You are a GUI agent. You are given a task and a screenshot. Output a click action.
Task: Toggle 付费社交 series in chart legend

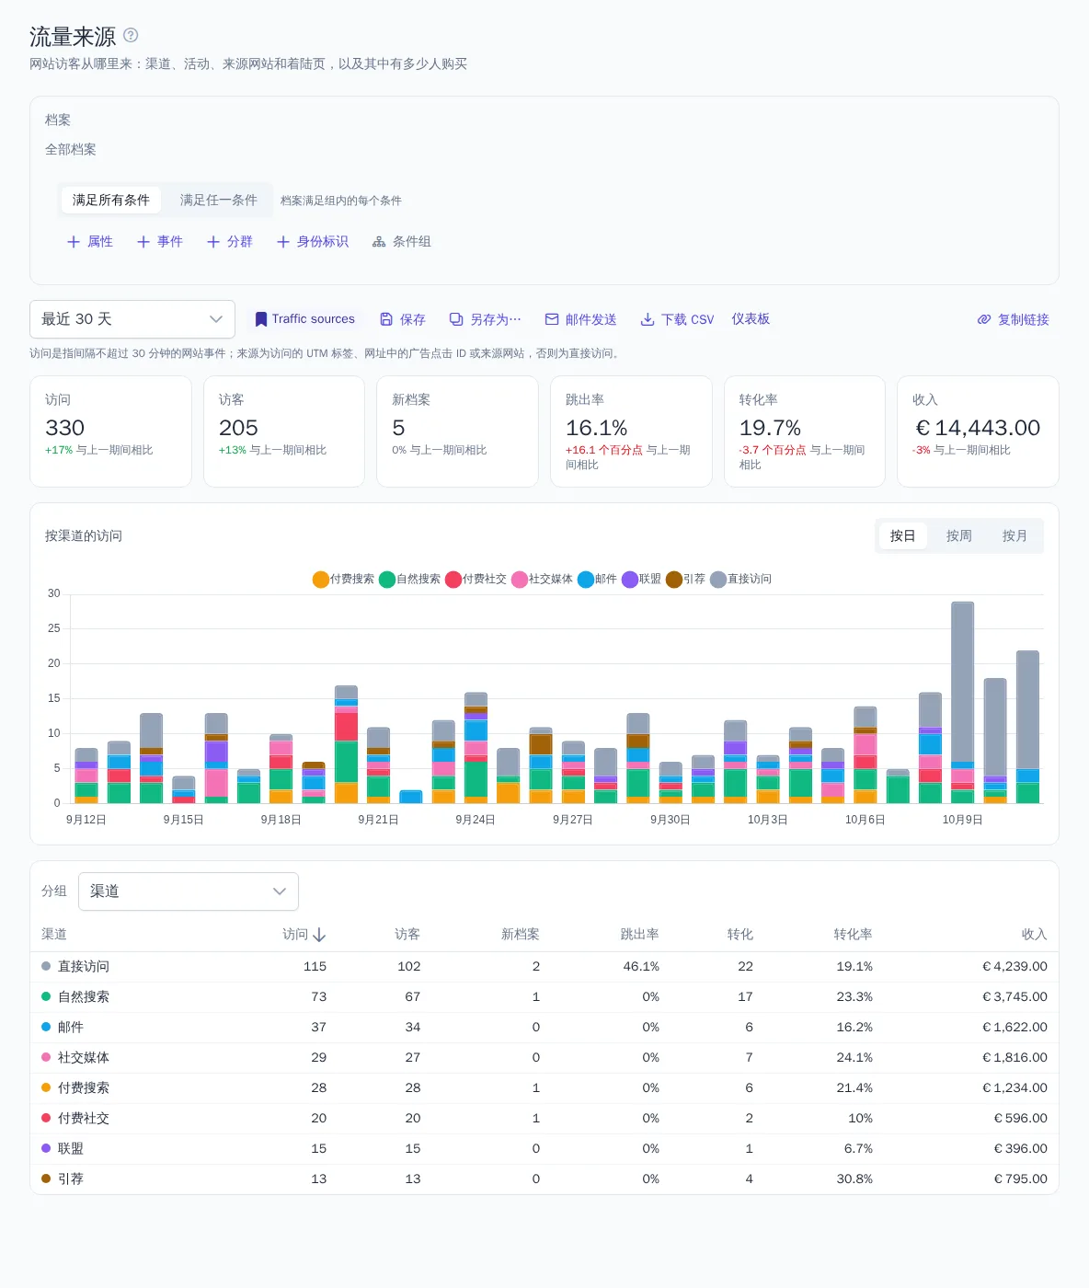click(x=476, y=579)
